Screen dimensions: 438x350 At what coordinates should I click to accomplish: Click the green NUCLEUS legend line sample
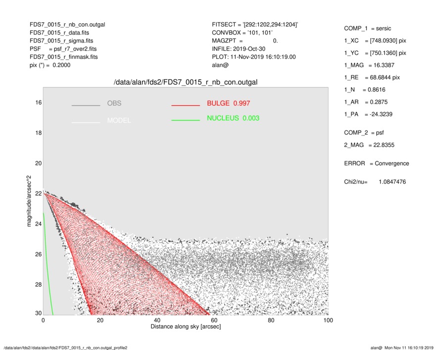(x=186, y=120)
